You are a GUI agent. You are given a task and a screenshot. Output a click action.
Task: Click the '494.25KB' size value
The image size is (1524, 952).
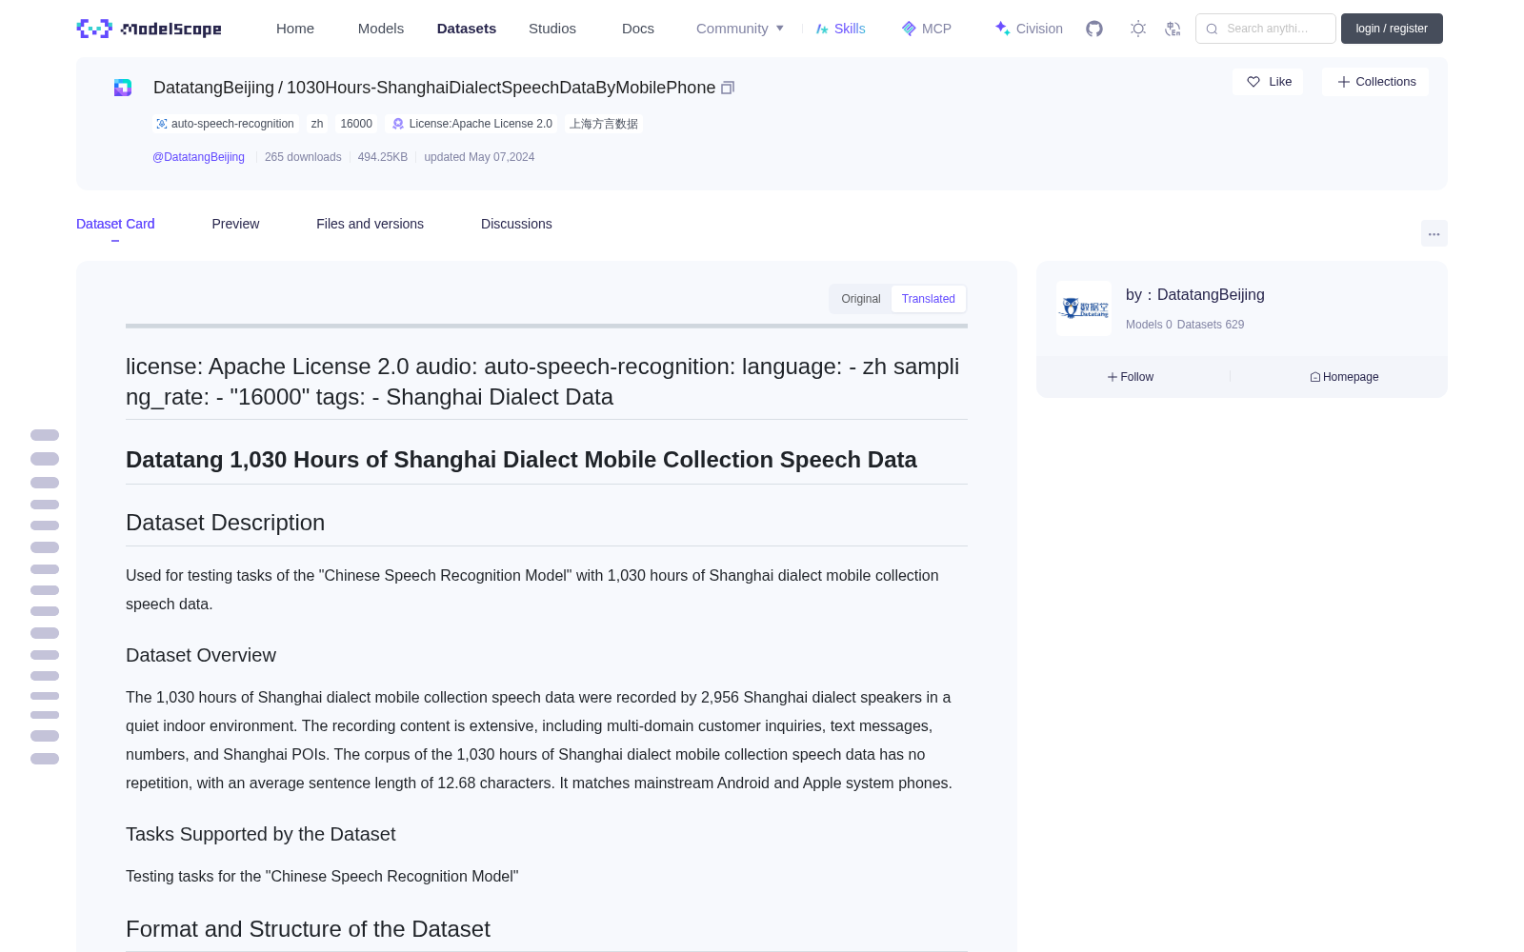(x=383, y=157)
